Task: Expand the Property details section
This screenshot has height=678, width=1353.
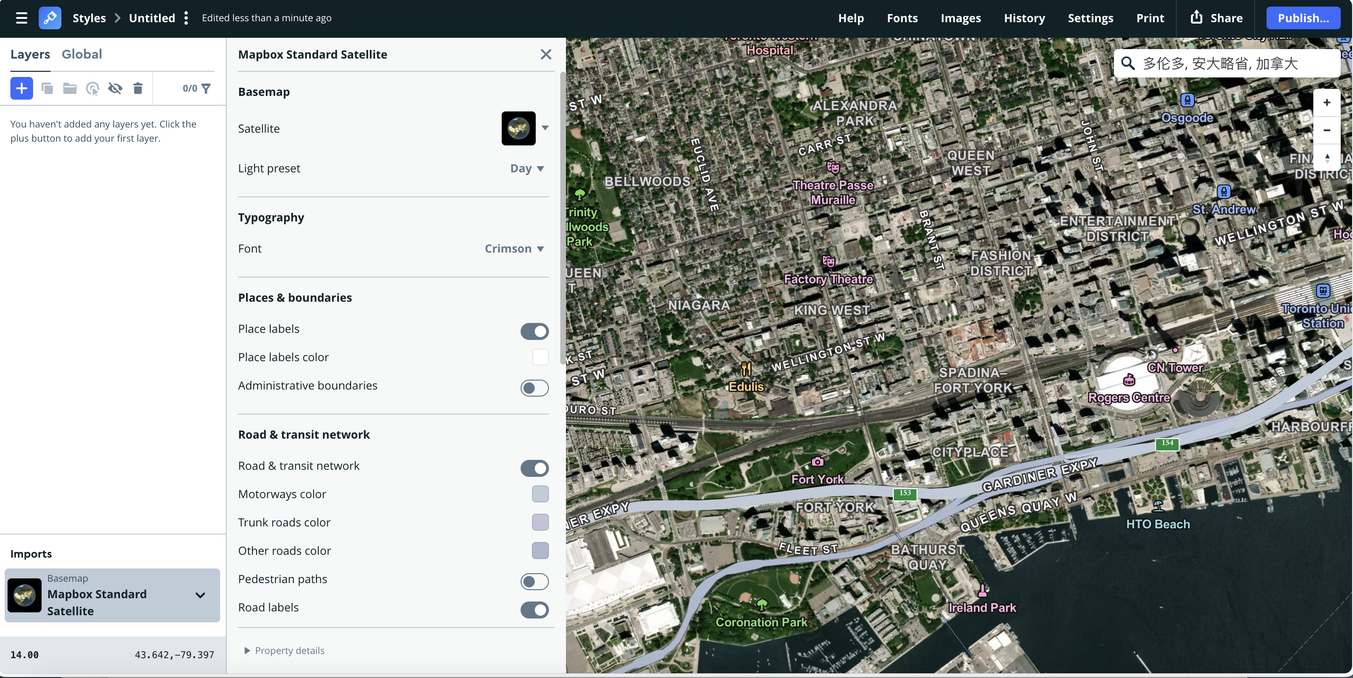Action: pos(284,651)
